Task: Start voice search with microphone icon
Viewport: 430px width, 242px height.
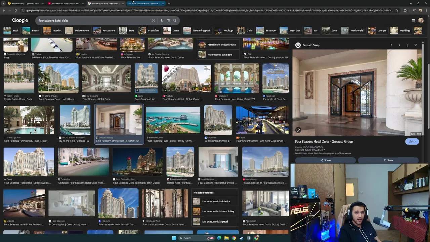Action: pos(162,21)
